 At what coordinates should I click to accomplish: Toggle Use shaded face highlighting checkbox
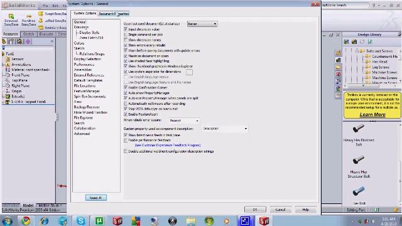tap(126, 61)
